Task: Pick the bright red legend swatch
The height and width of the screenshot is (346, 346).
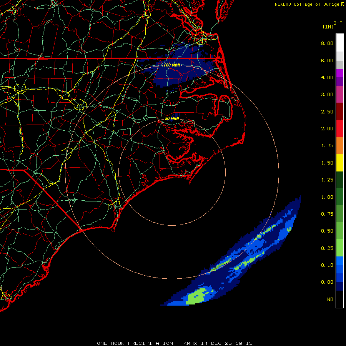Action: tap(339, 129)
